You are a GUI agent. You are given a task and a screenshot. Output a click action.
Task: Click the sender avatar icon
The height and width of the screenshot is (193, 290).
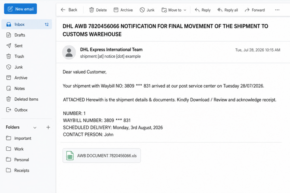[69, 52]
